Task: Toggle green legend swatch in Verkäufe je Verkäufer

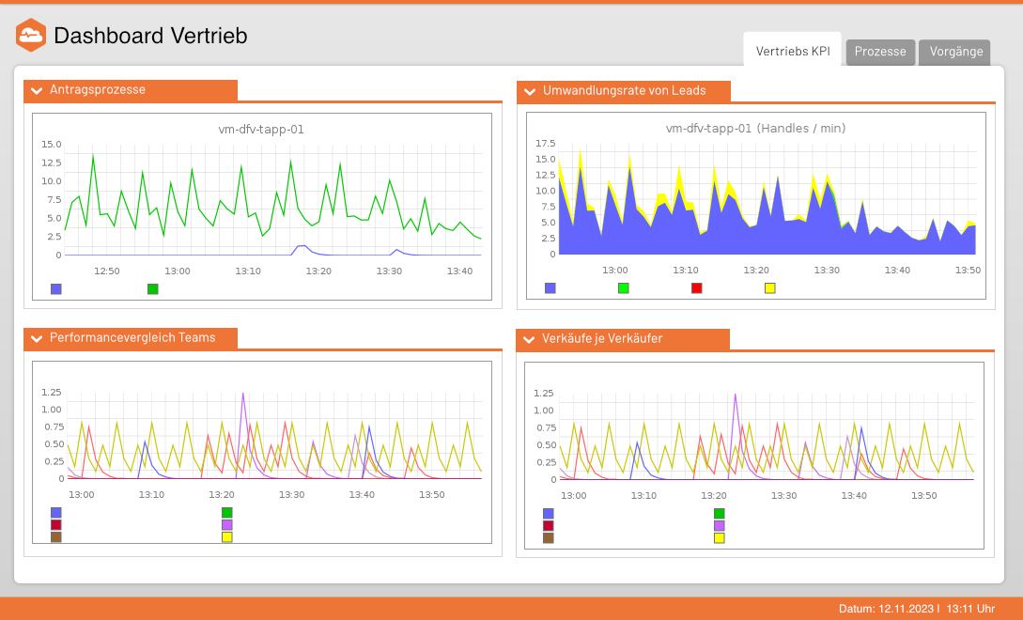Action: click(719, 514)
